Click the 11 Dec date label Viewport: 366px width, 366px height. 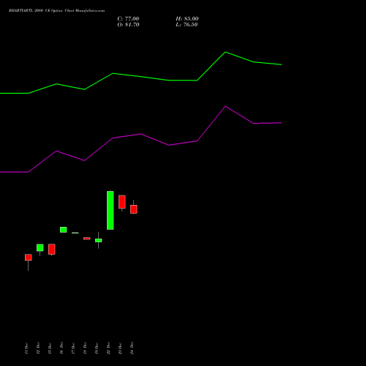(x=26, y=348)
